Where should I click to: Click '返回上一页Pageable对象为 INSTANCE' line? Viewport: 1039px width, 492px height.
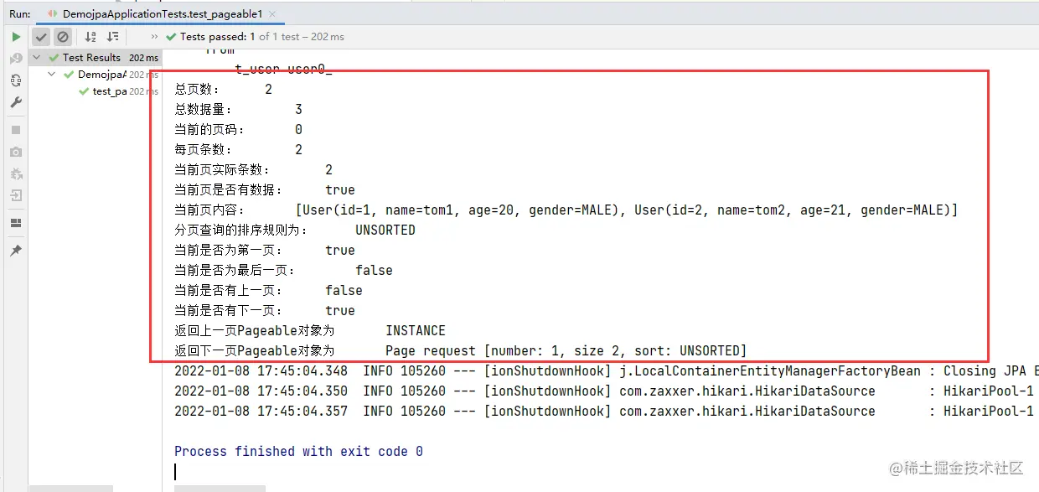(310, 331)
